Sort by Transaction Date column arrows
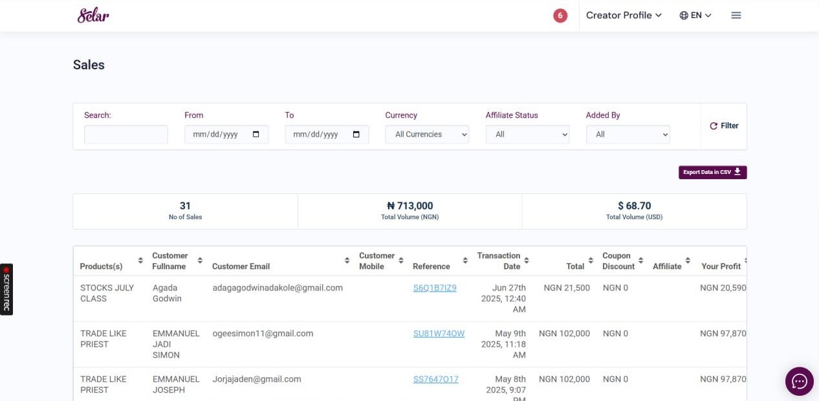 point(527,261)
